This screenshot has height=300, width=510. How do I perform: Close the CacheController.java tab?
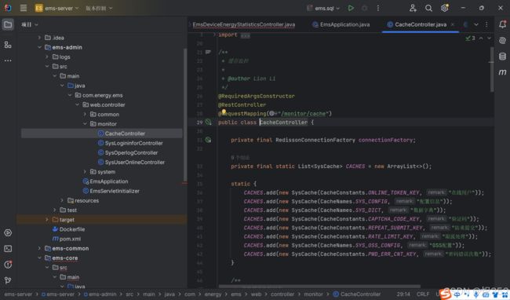coord(453,24)
